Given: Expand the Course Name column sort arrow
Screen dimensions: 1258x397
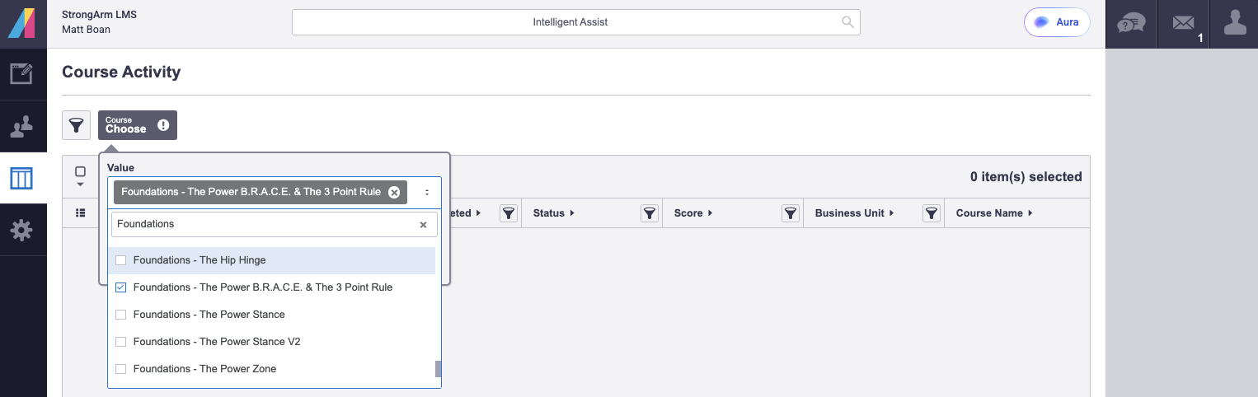Looking at the screenshot, I should 1030,213.
